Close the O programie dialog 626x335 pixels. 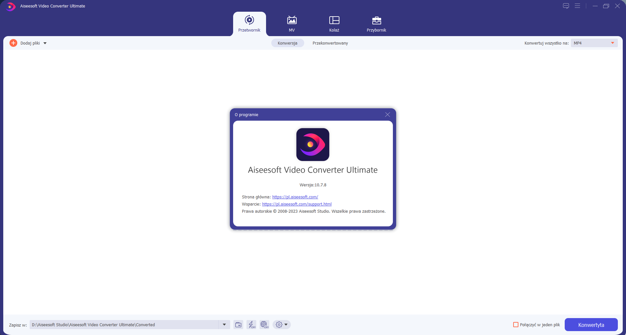(x=387, y=114)
